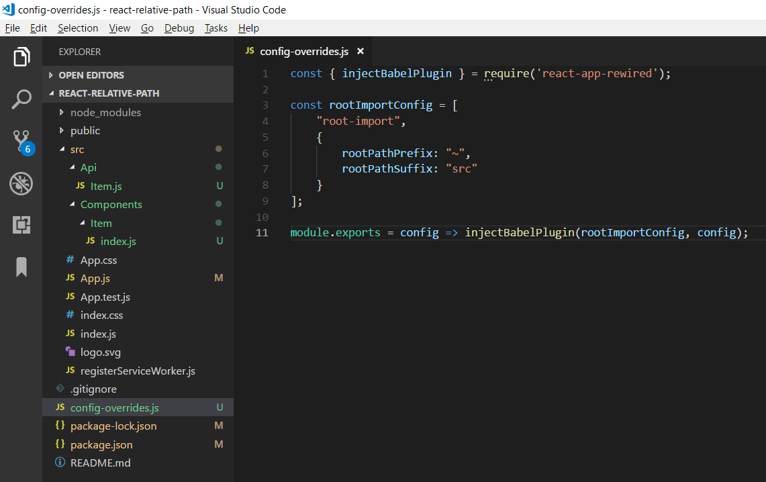Open App.js from the src folder
The width and height of the screenshot is (766, 482).
pos(95,279)
